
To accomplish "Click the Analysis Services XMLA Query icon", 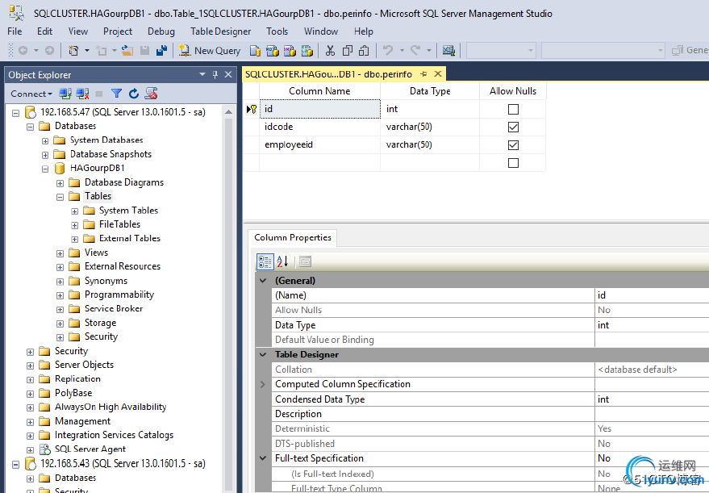I will pyautogui.click(x=307, y=50).
